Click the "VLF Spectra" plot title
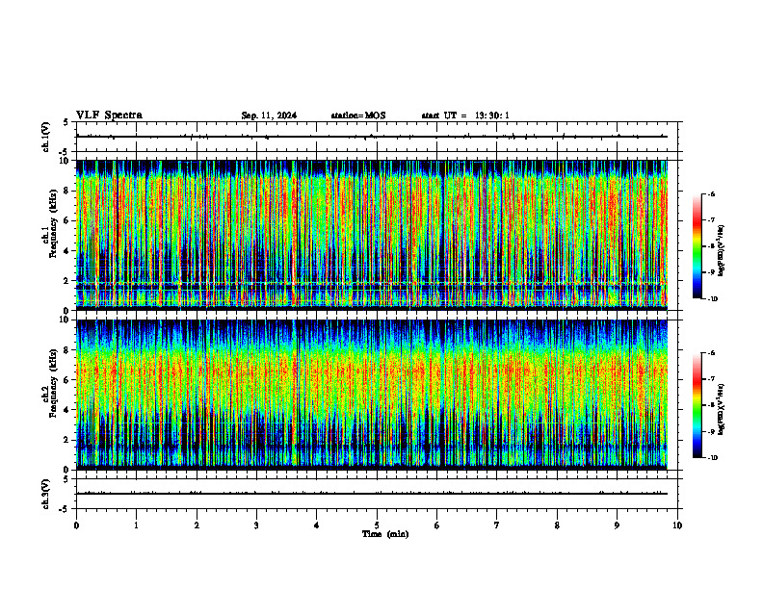The width and height of the screenshot is (763, 589). click(x=109, y=115)
